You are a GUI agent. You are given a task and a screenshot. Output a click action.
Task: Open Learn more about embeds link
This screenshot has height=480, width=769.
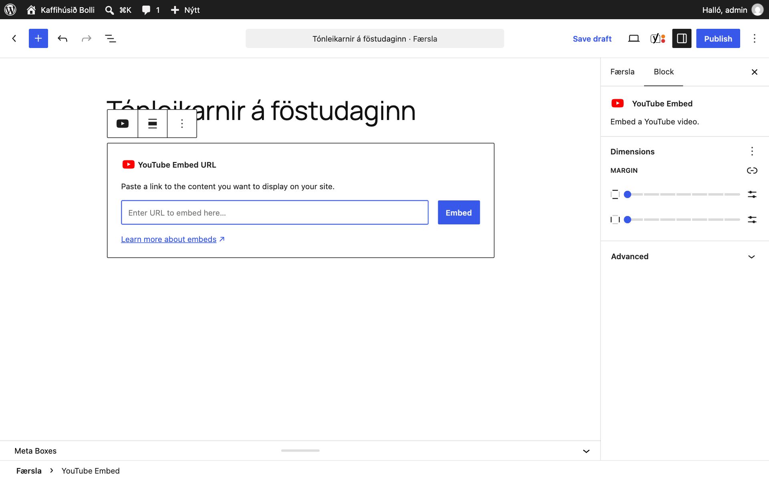[173, 239]
